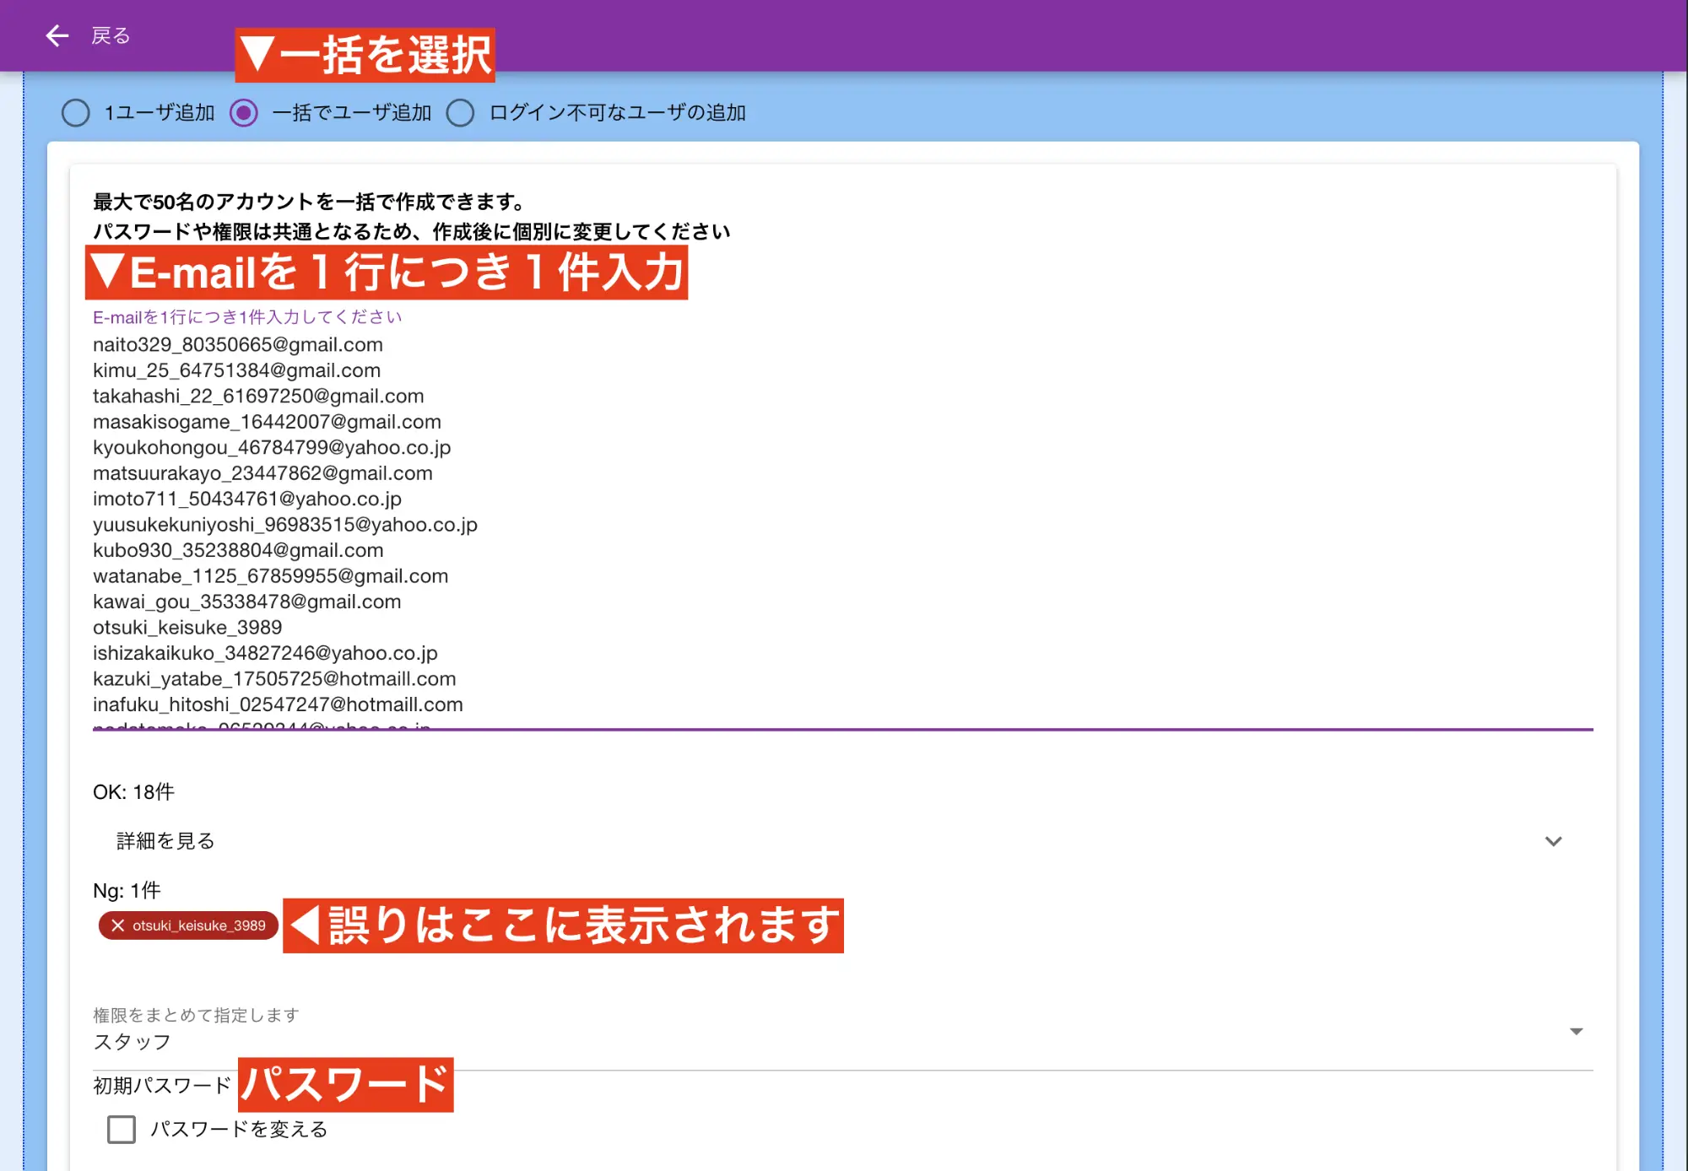The image size is (1688, 1171).
Task: Select the 1ユーザ追加 radio button
Action: 75,113
